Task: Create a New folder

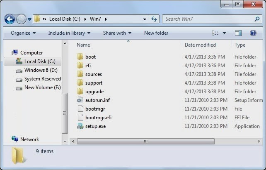Action: 156,33
